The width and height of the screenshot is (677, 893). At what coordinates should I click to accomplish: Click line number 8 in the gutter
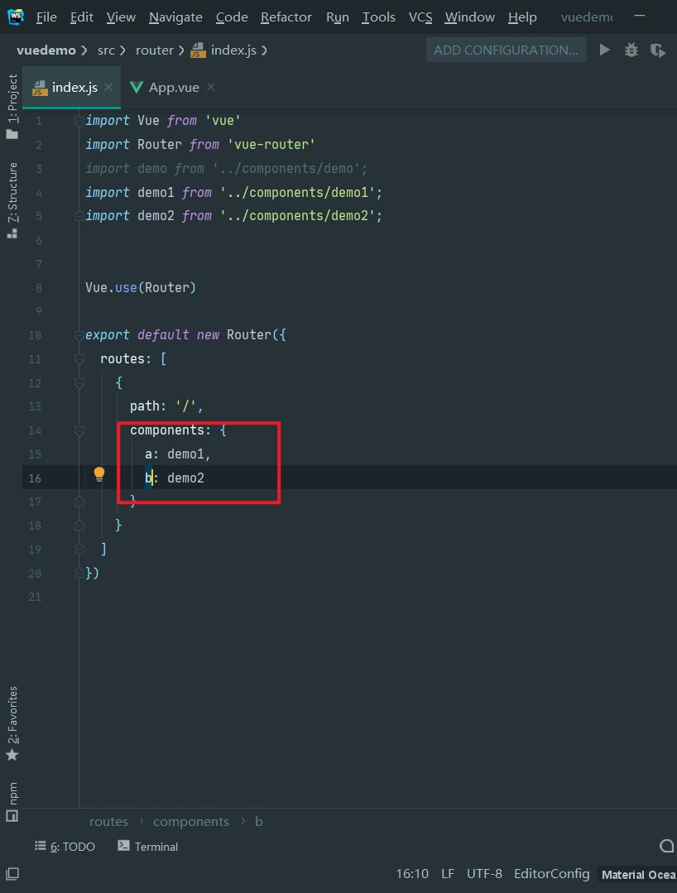coord(39,288)
